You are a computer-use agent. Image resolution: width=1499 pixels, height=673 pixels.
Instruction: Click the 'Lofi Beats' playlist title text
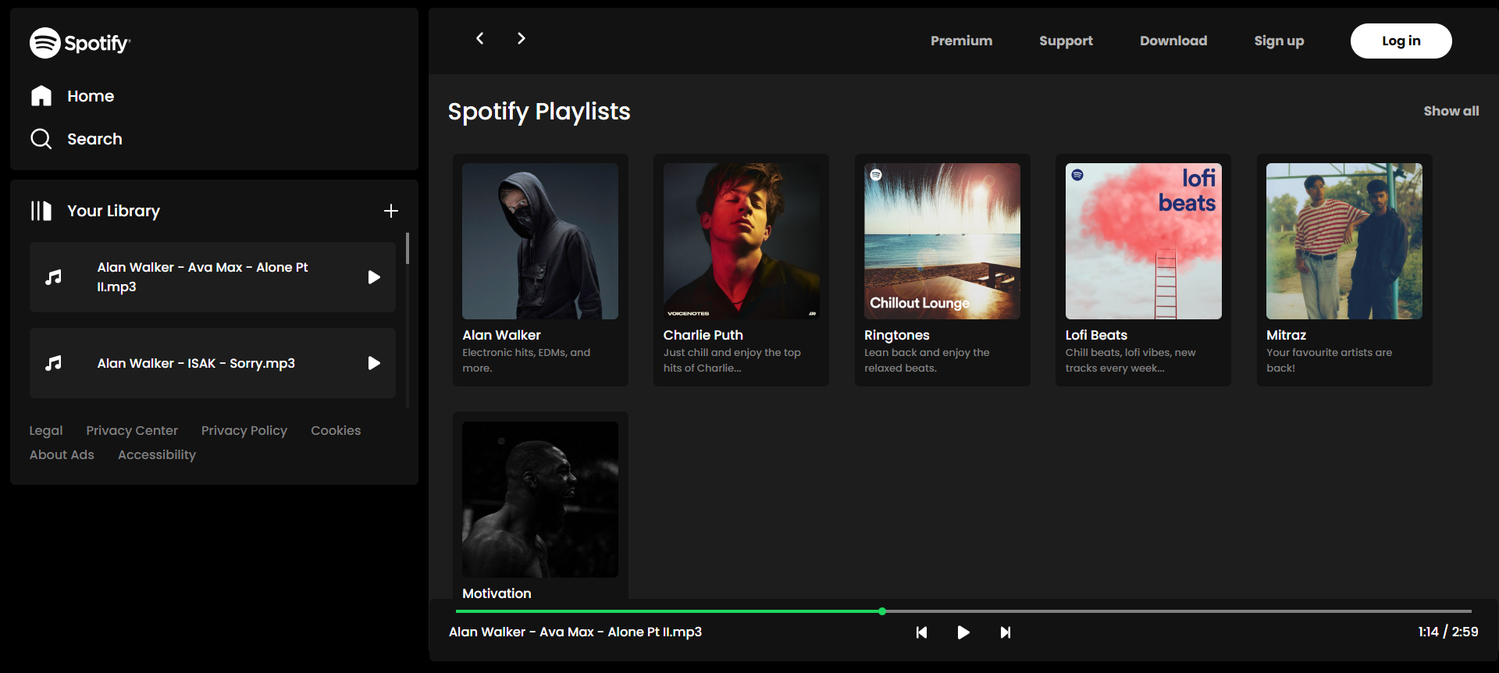(x=1096, y=335)
